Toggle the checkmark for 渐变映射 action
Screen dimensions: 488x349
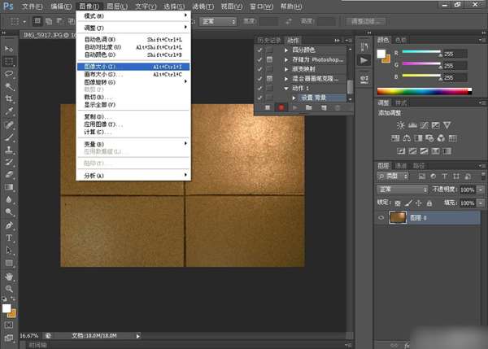pyautogui.click(x=260, y=70)
